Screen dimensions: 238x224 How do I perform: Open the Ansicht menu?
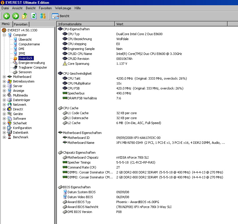tap(17, 8)
